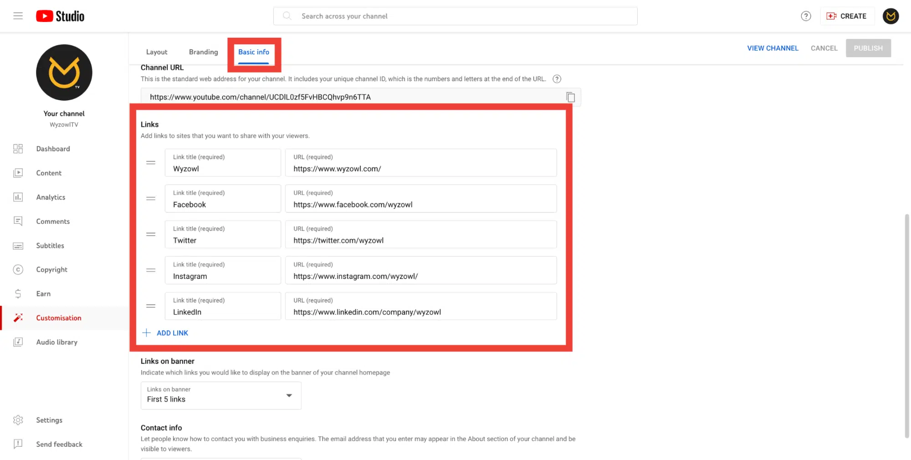Edit the wyzowl.com URL field
The height and width of the screenshot is (460, 911).
(x=421, y=163)
